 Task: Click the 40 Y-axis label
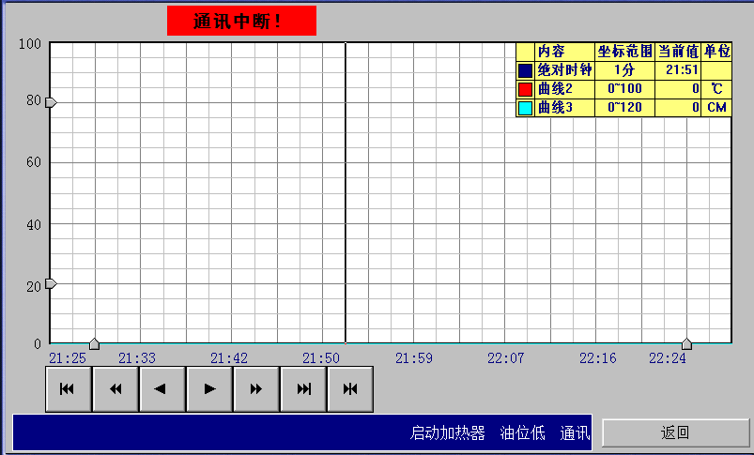(x=34, y=224)
